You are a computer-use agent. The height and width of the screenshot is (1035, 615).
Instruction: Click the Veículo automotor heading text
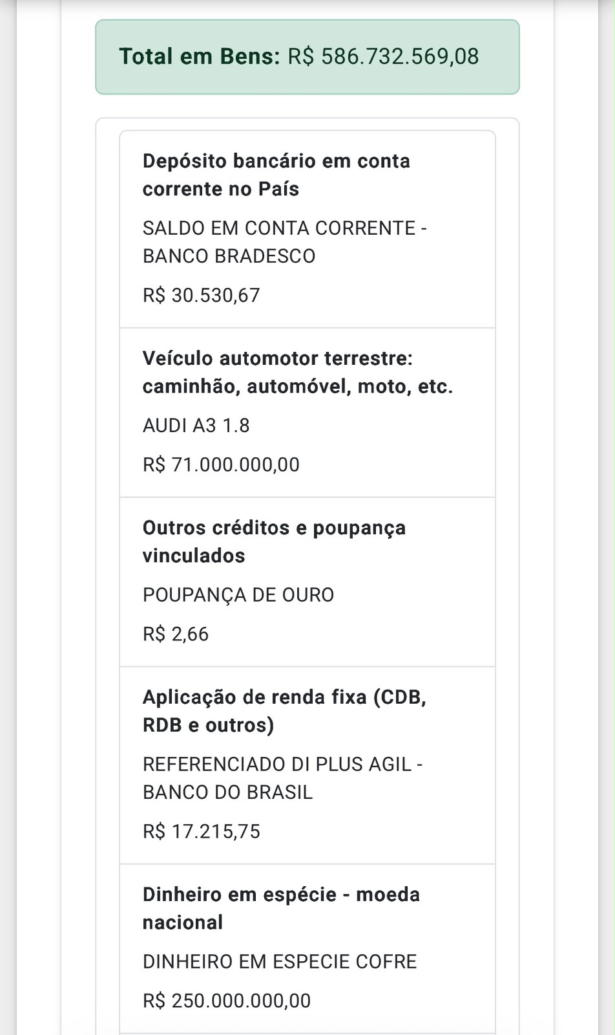(298, 372)
